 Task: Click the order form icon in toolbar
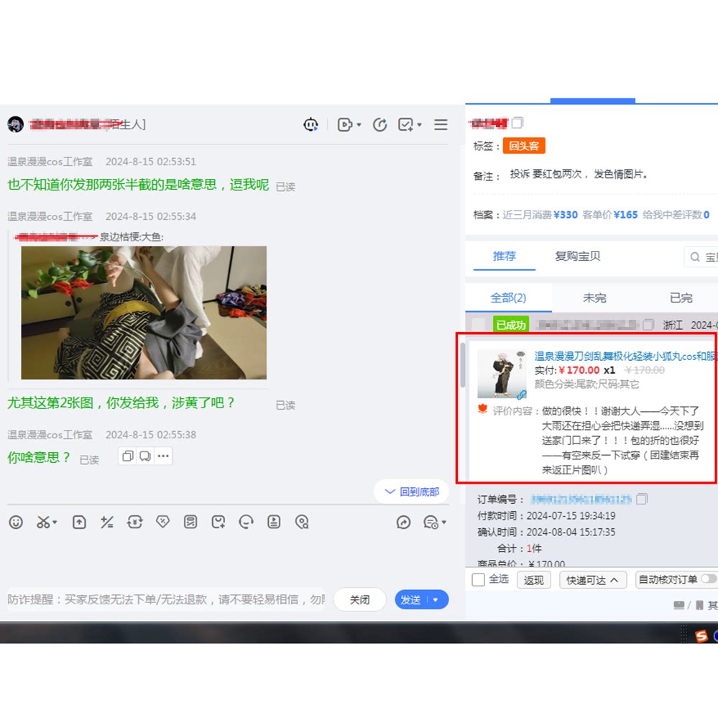point(190,522)
